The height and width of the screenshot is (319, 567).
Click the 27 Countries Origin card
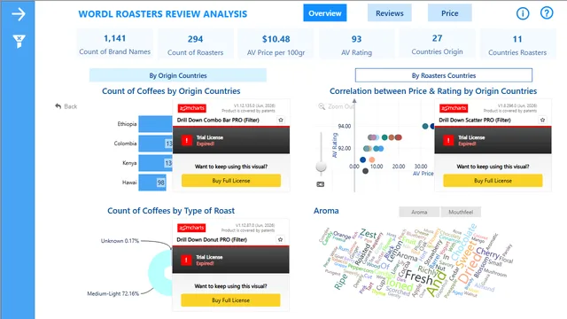click(437, 43)
